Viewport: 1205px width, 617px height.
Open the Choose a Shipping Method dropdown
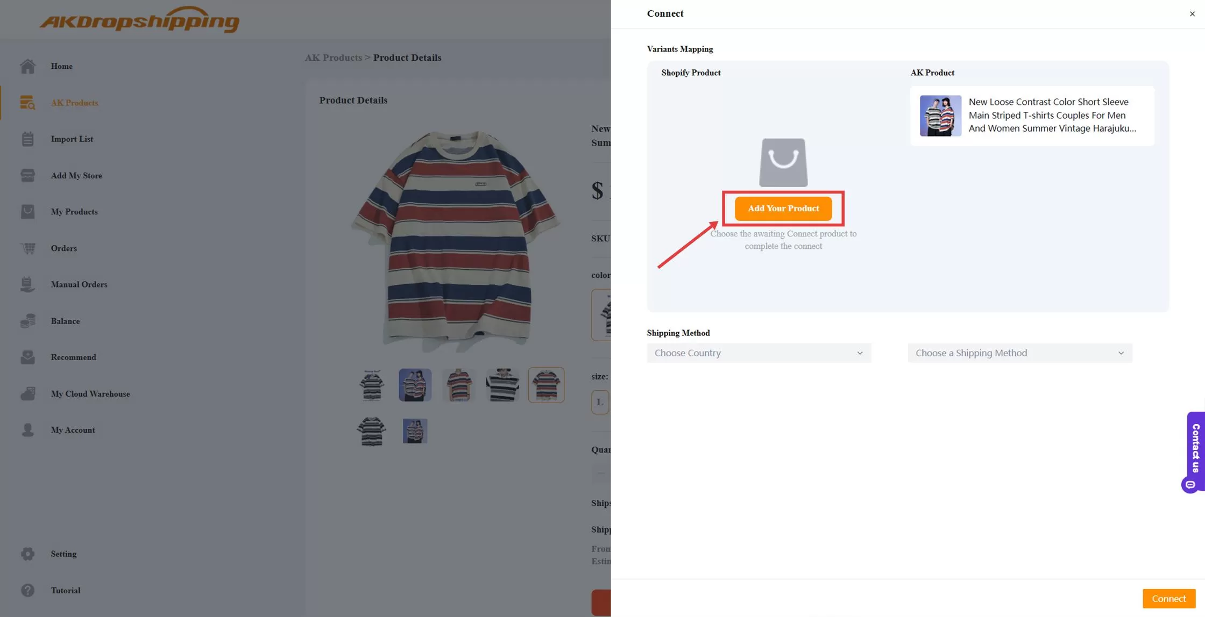tap(1019, 353)
